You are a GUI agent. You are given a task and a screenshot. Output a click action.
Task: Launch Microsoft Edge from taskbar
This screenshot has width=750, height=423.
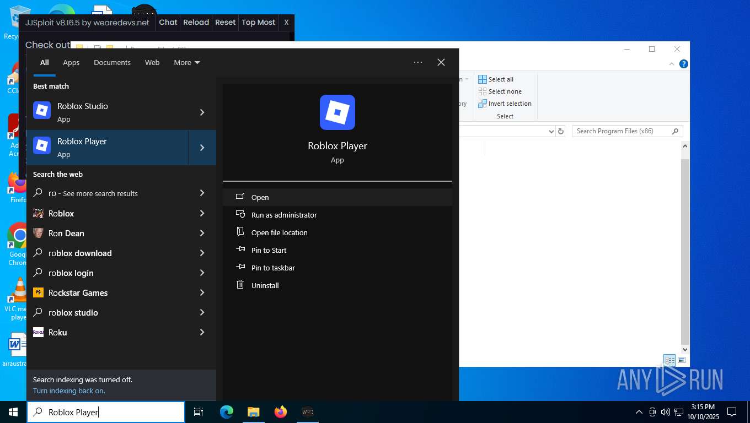[226, 412]
